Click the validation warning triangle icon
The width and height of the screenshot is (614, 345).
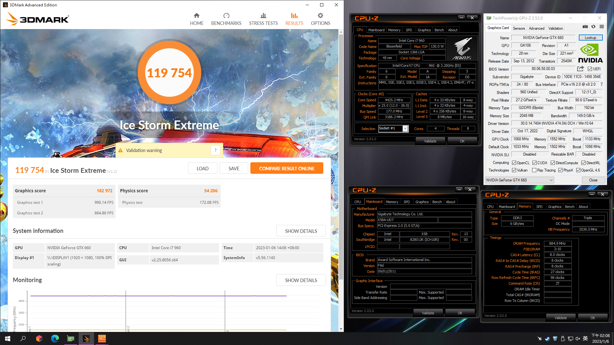point(121,150)
